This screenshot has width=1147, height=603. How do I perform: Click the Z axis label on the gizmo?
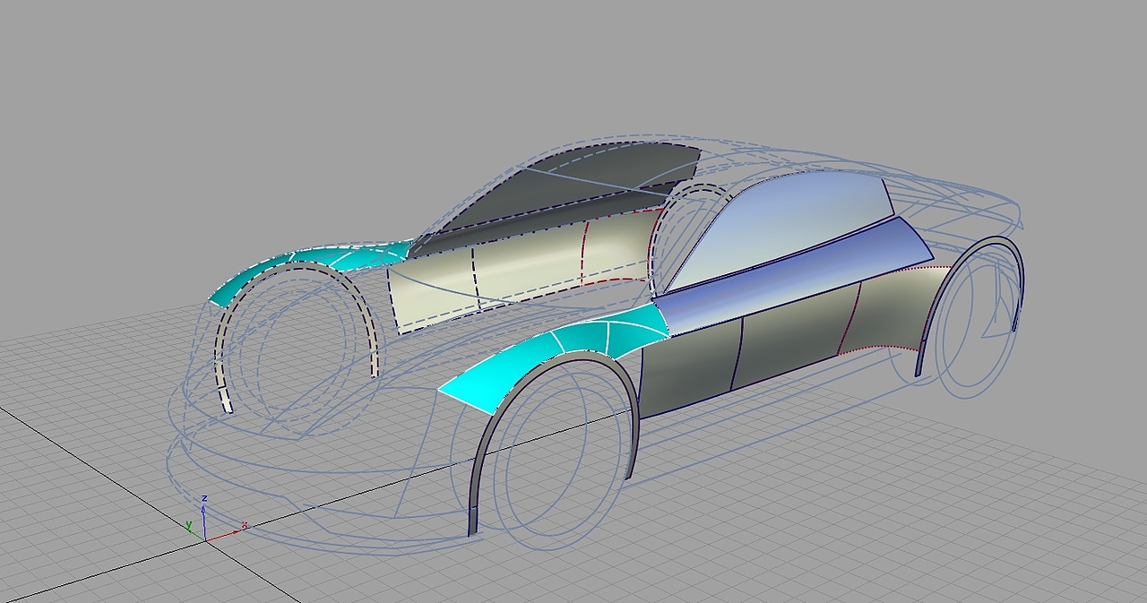(204, 498)
